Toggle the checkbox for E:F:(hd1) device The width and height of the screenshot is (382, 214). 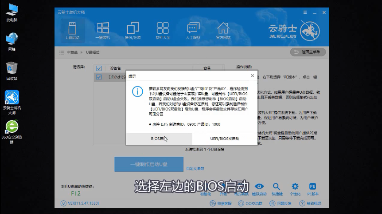(x=99, y=77)
